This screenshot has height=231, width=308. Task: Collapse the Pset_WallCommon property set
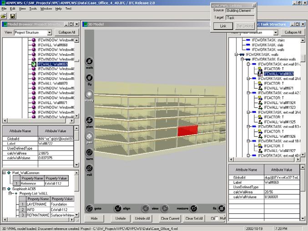[4, 173]
